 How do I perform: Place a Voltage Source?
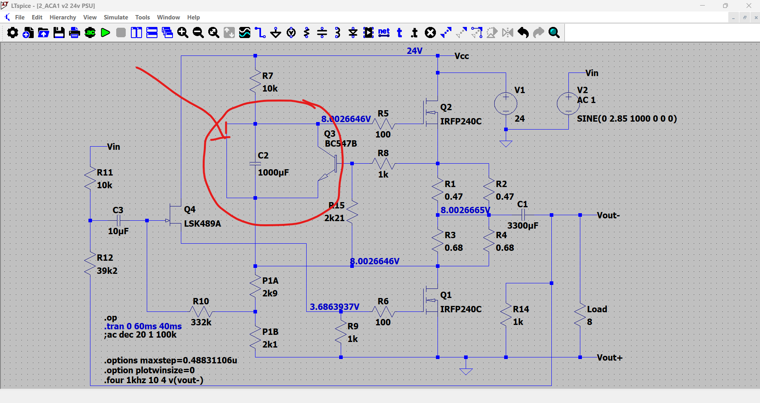coord(291,32)
